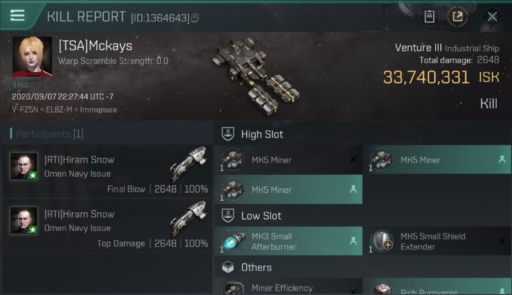Share kill report via export icon
512x295 pixels.
tap(457, 17)
